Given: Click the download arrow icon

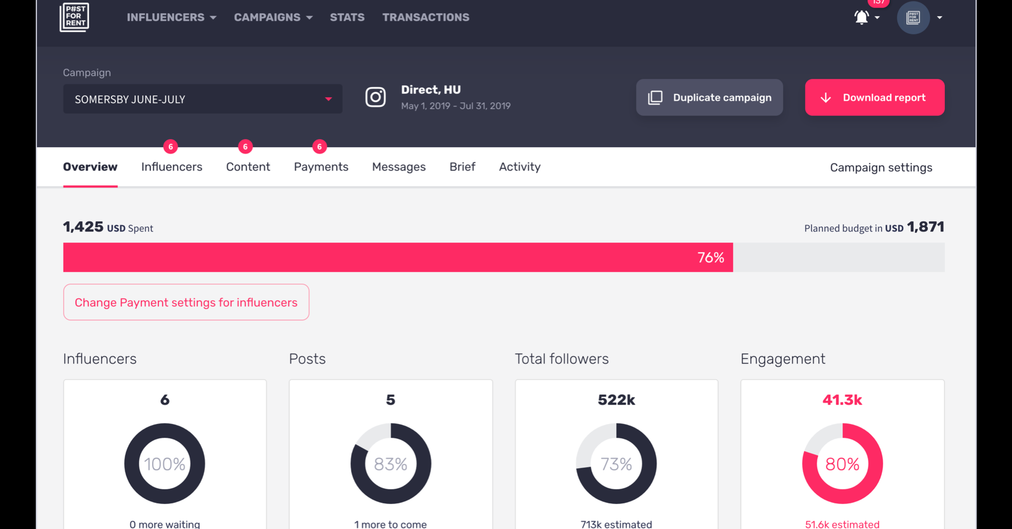Looking at the screenshot, I should [825, 98].
